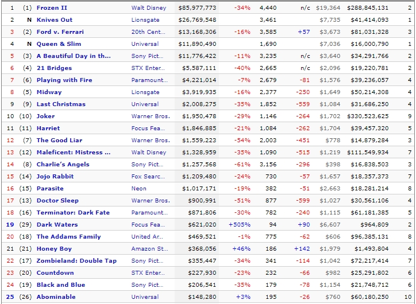Viewport: 416px width, 304px height.
Task: Select The Addams Family total $96,385,131
Action: click(369, 237)
